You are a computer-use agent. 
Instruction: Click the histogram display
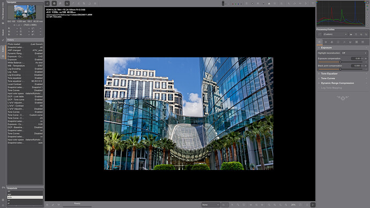pos(341,13)
